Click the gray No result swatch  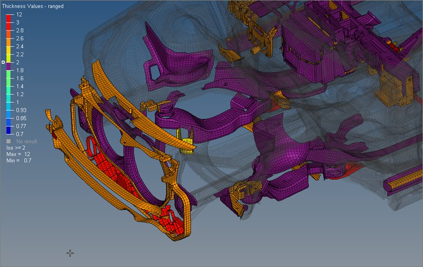[9, 142]
